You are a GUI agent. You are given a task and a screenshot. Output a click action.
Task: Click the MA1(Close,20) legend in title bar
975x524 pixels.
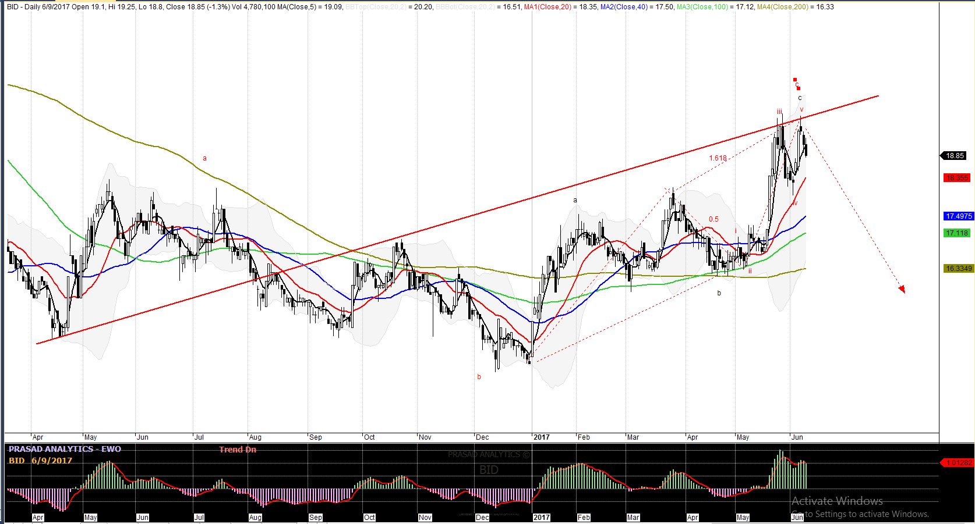point(547,7)
